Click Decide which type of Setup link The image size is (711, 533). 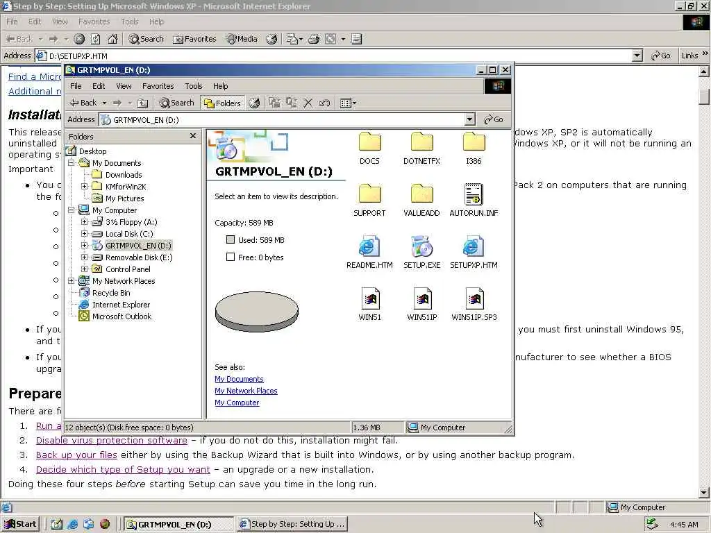pyautogui.click(x=123, y=470)
